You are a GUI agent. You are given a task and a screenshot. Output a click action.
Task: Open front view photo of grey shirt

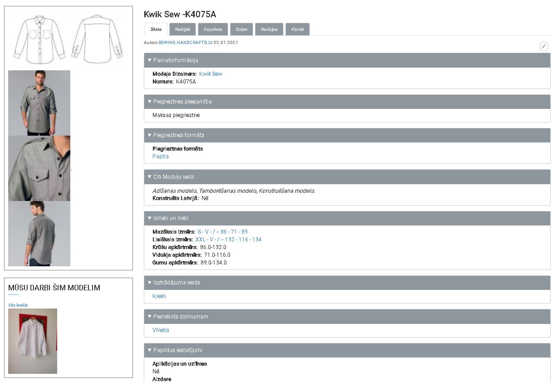[39, 103]
